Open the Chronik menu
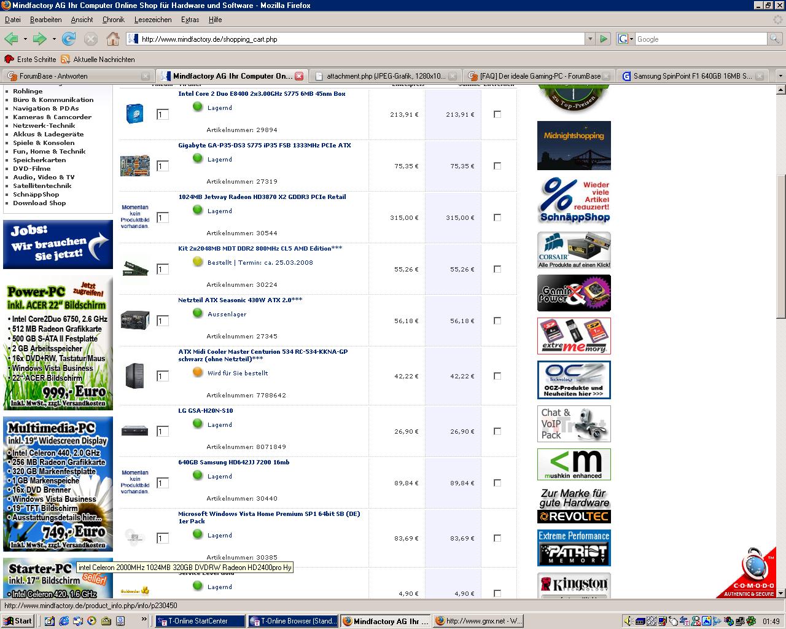The width and height of the screenshot is (786, 629). point(113,20)
